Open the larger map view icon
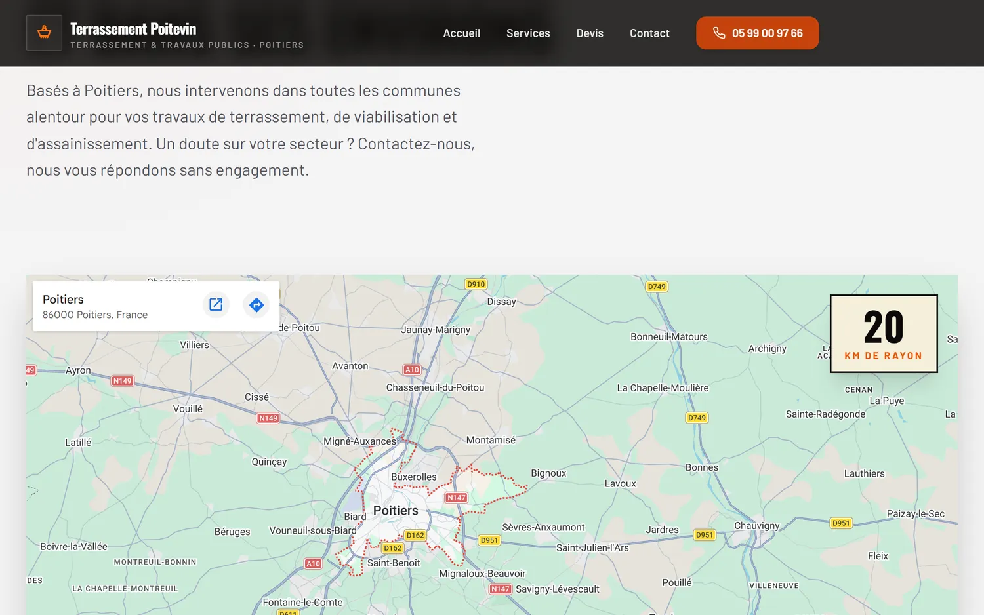Viewport: 984px width, 615px height. coord(216,304)
